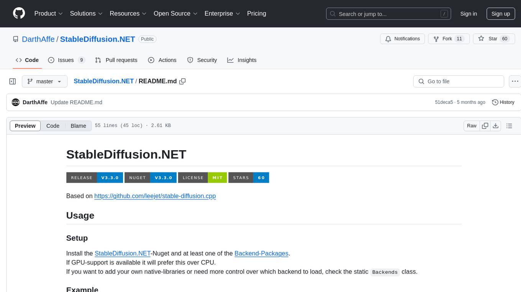This screenshot has width=521, height=292.
Task: Open the leejet stable-diffusion.cpp link
Action: click(x=155, y=196)
